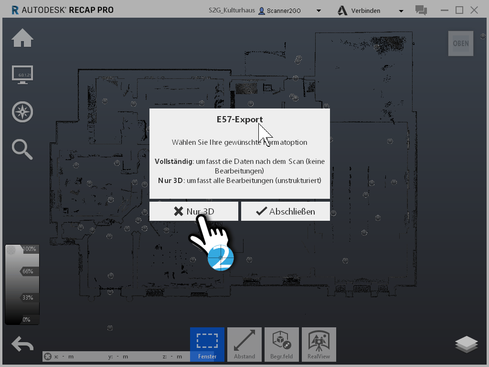Click the Verbinden label

(365, 11)
